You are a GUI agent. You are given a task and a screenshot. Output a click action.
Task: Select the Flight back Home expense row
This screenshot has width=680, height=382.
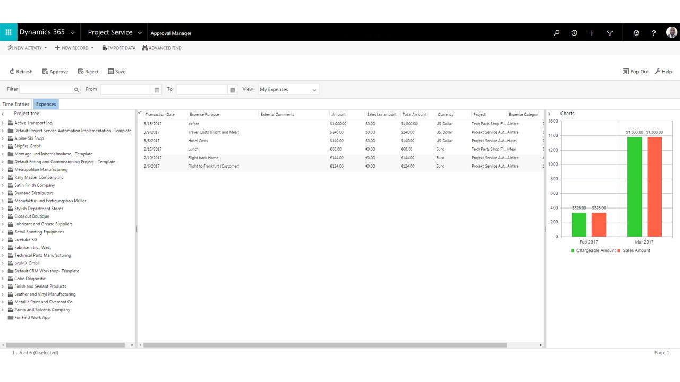tap(341, 158)
